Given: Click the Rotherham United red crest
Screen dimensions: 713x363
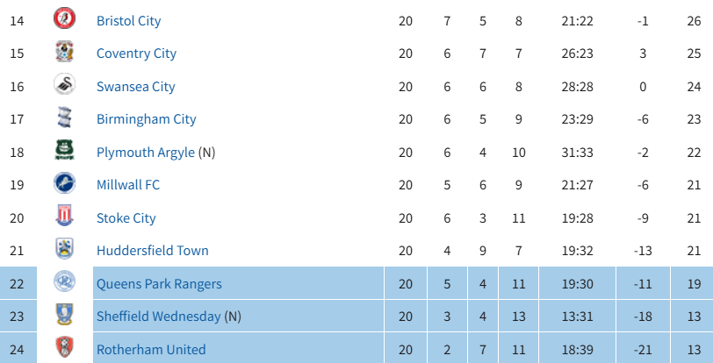Looking at the screenshot, I should coord(65,347).
